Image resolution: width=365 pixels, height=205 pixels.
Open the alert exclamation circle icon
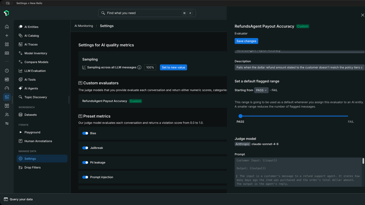tap(7, 70)
